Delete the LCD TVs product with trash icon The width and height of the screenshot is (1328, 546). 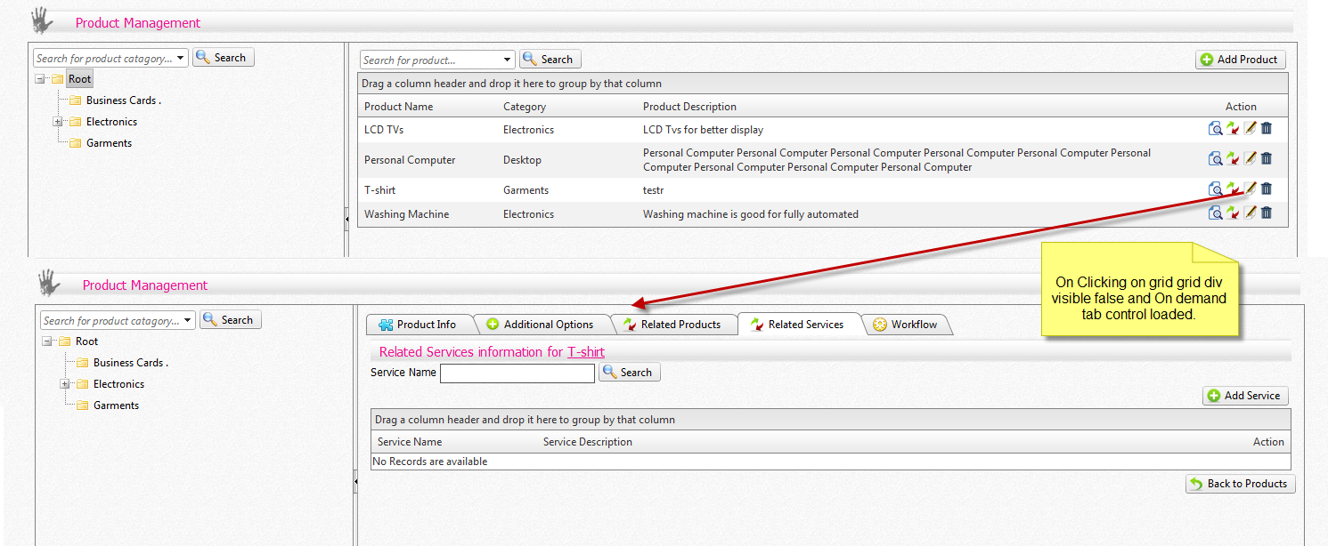tap(1267, 129)
